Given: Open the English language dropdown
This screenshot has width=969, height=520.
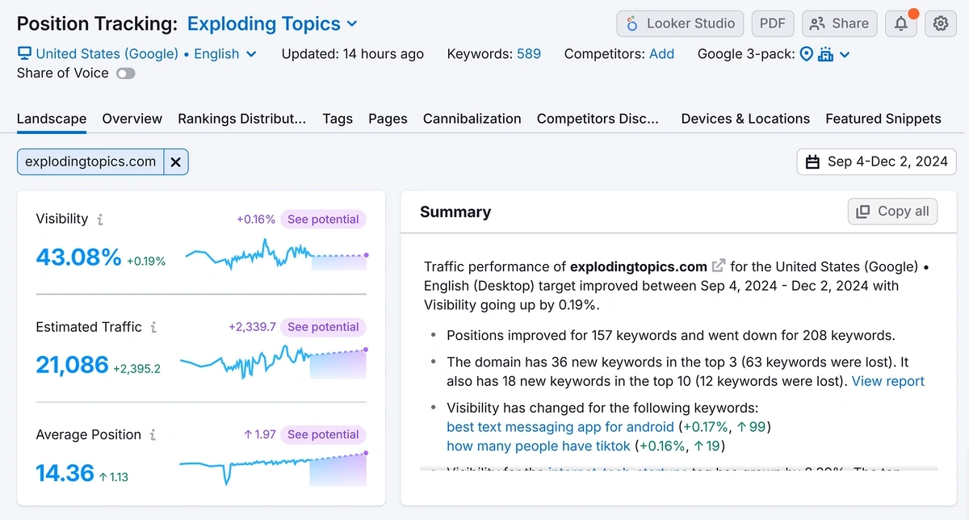Looking at the screenshot, I should coord(224,54).
